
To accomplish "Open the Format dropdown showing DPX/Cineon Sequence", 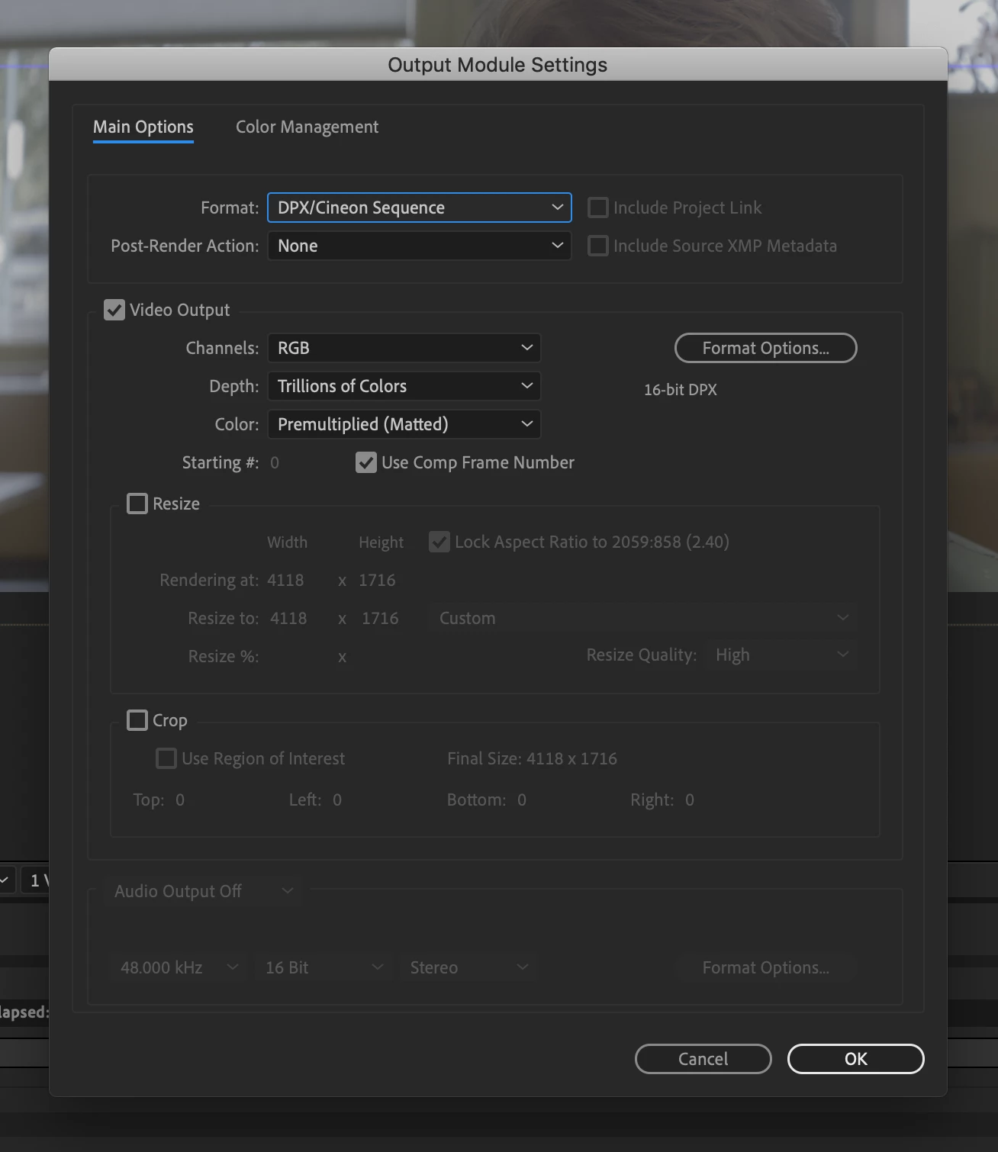I will tap(419, 208).
